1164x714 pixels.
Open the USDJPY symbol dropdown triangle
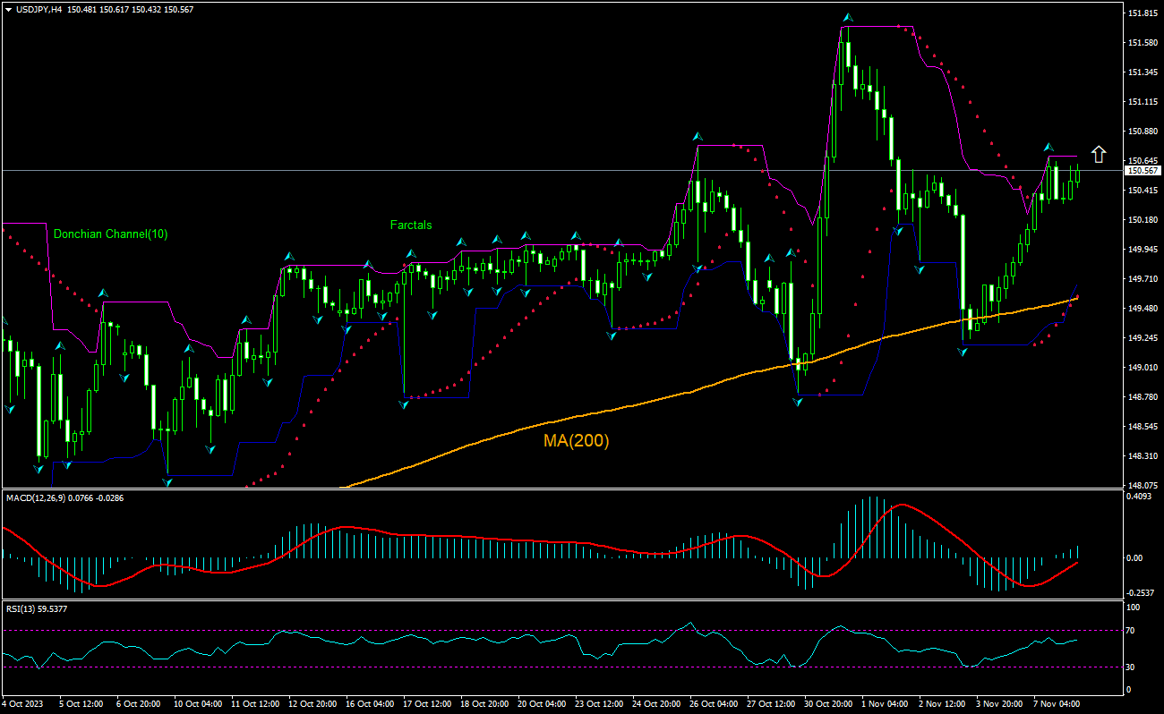click(x=9, y=12)
